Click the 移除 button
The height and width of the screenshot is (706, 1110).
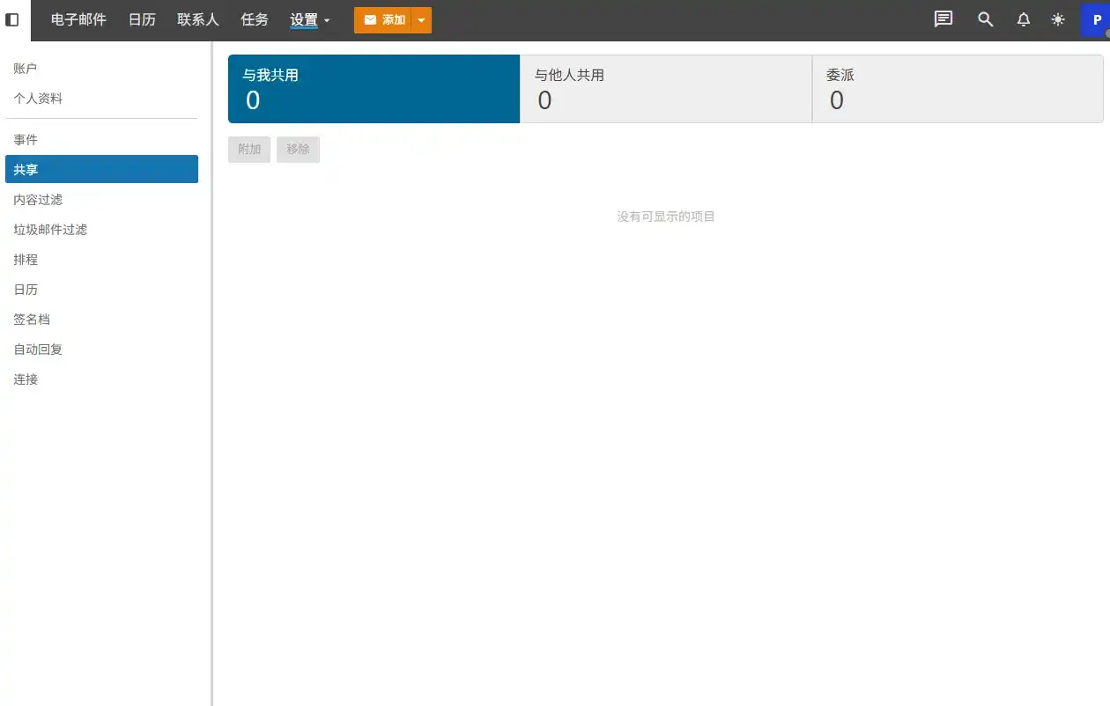pyautogui.click(x=298, y=150)
